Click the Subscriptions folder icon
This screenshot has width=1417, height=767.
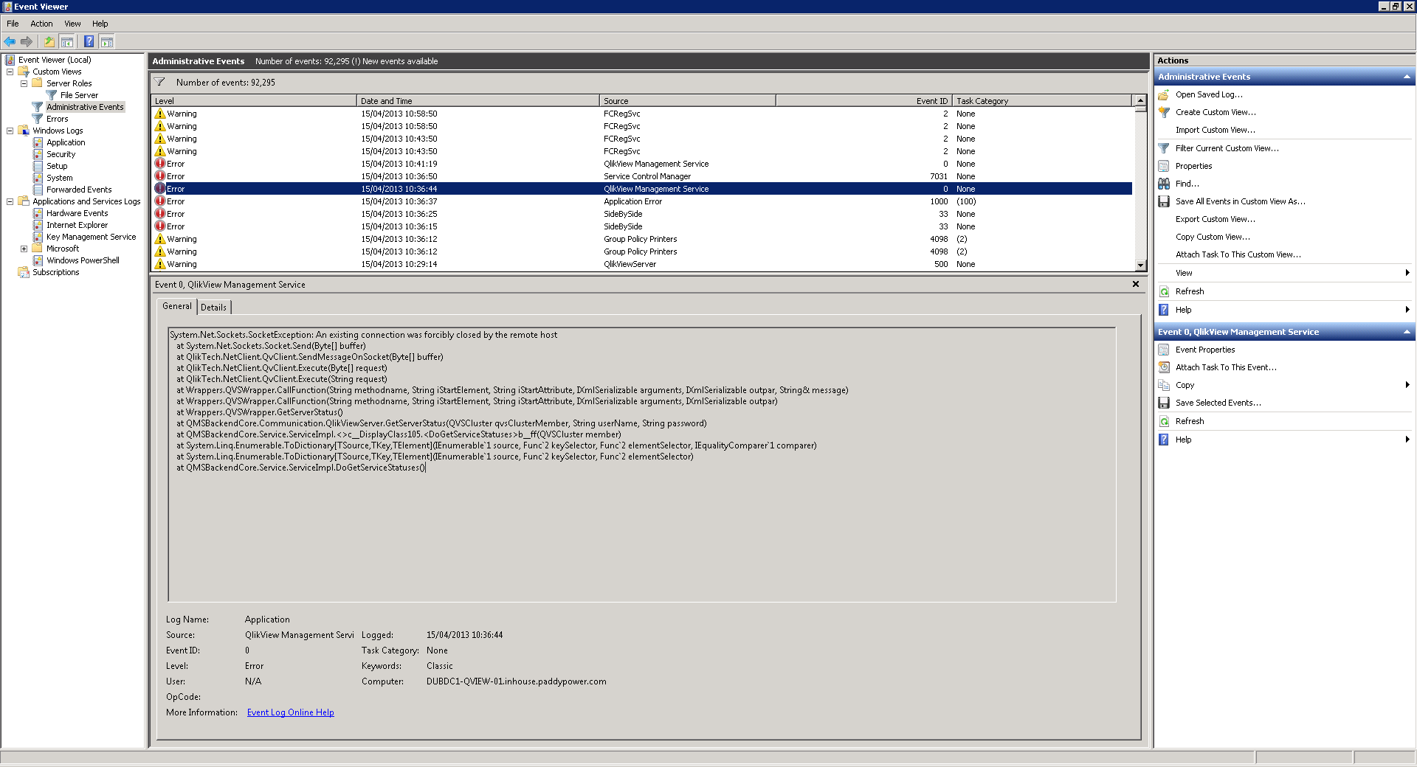[24, 272]
